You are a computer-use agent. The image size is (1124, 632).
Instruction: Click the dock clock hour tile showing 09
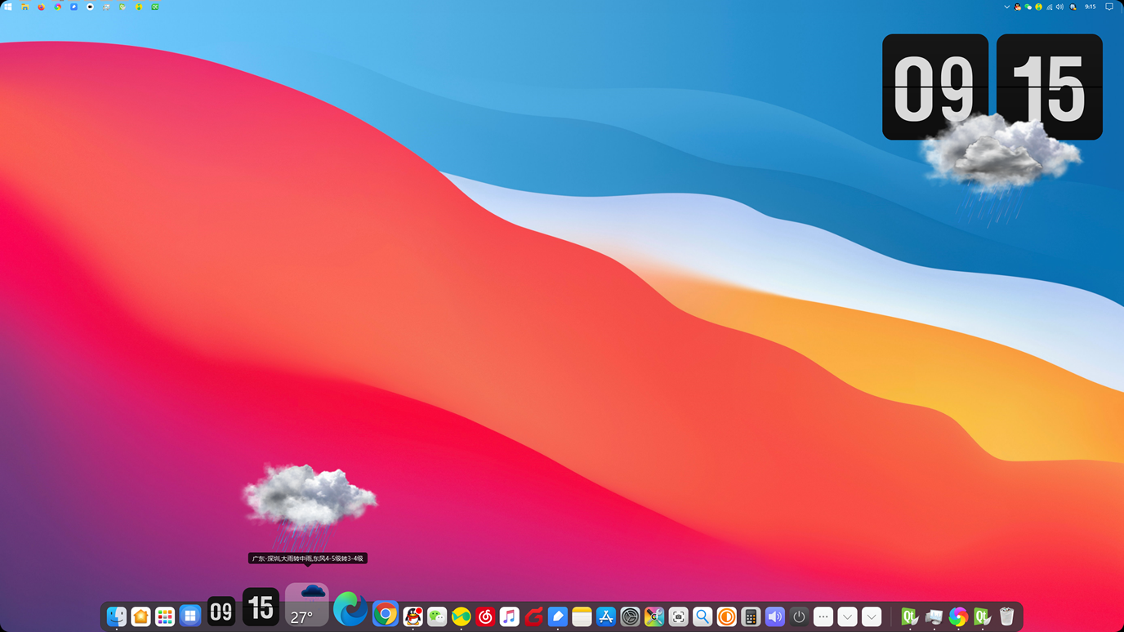221,612
